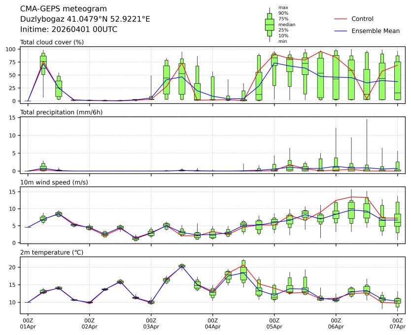Click the 'min' label in boxplot legend
This screenshot has width=411, height=335.
click(282, 41)
